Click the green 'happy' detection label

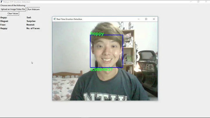click(97, 34)
